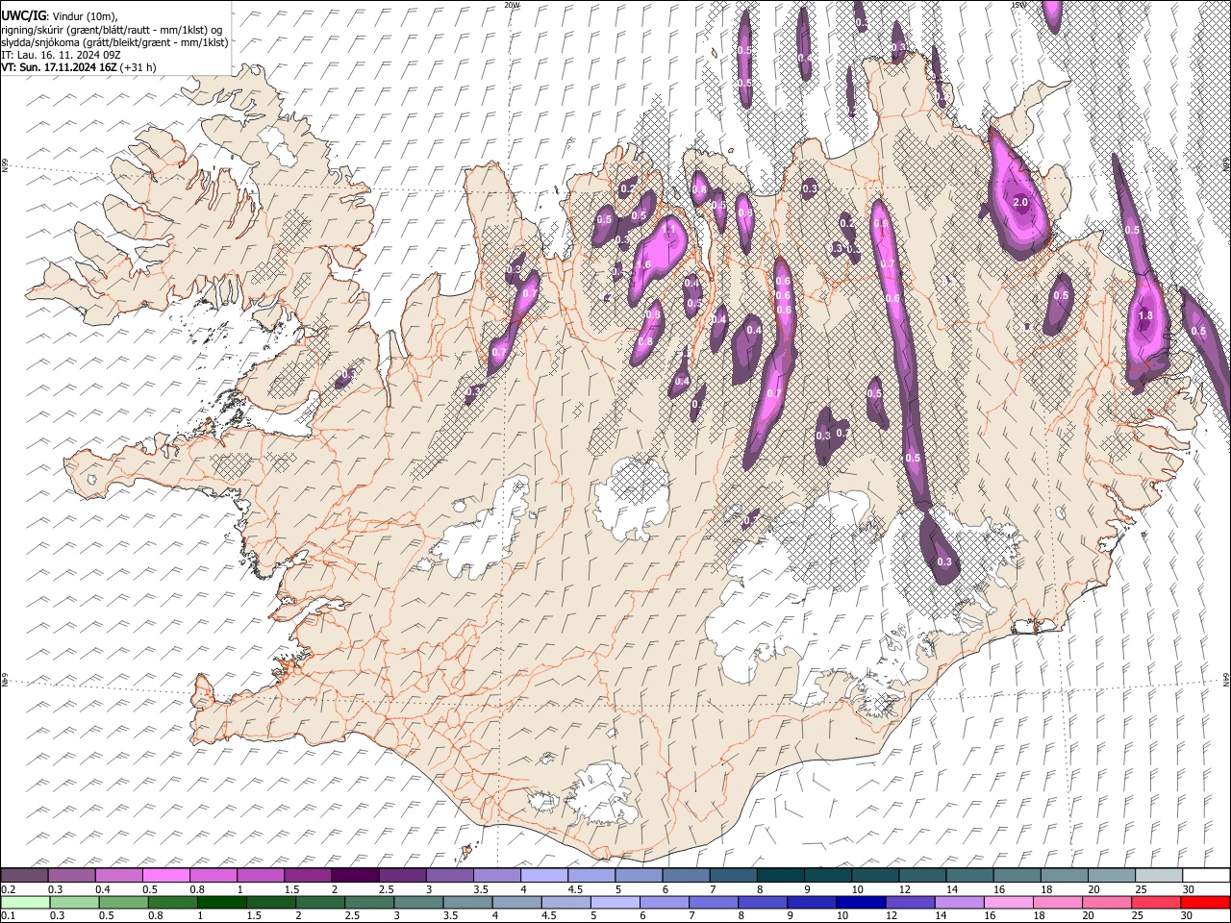1231x923 pixels.
Task: Click the 'slydda/snjókoma' description line
Action: tap(114, 42)
